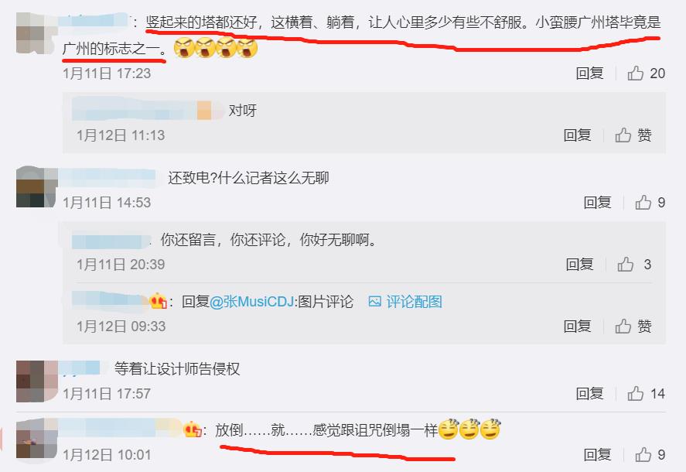The width and height of the screenshot is (686, 472).
Task: Reply to the 09:33 图片评论 comment
Action: [x=577, y=327]
